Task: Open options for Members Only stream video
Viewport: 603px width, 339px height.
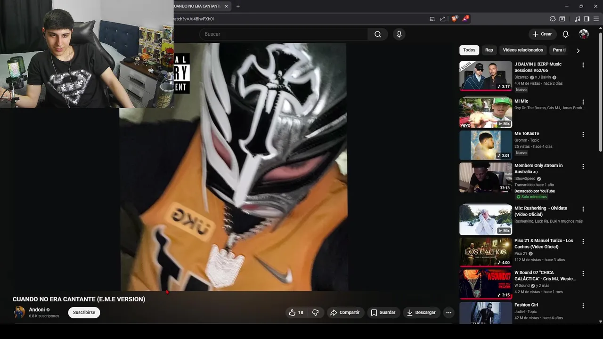Action: point(583,166)
